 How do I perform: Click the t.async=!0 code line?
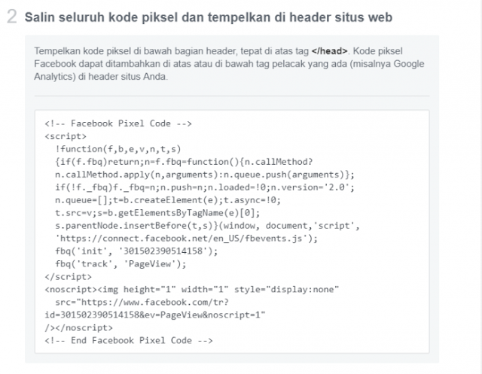pos(168,200)
